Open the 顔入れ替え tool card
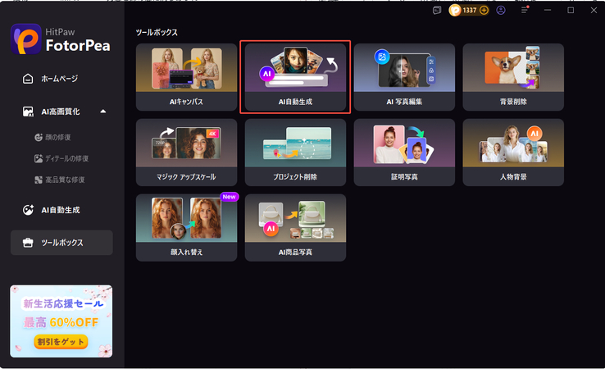 pos(186,228)
